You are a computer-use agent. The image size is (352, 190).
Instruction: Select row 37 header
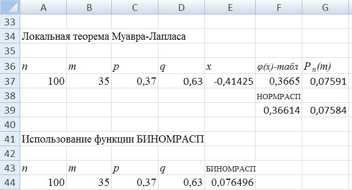10,81
